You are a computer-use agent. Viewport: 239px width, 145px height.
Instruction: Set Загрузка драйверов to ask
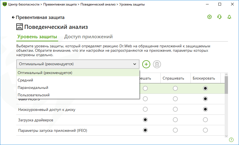coord(175,120)
